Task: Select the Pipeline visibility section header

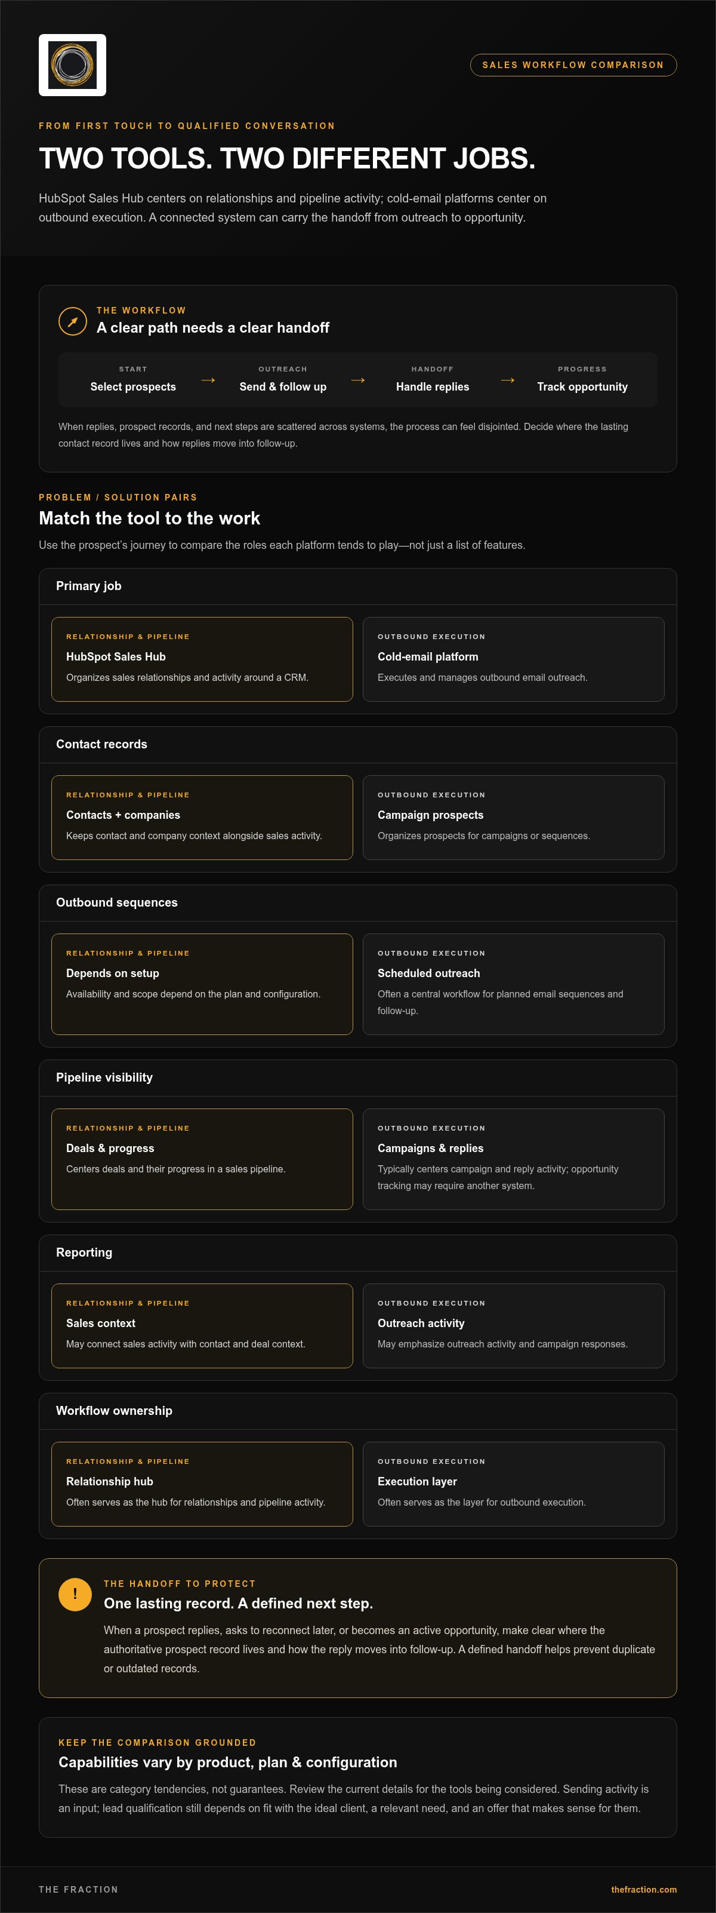Action: [x=357, y=1077]
